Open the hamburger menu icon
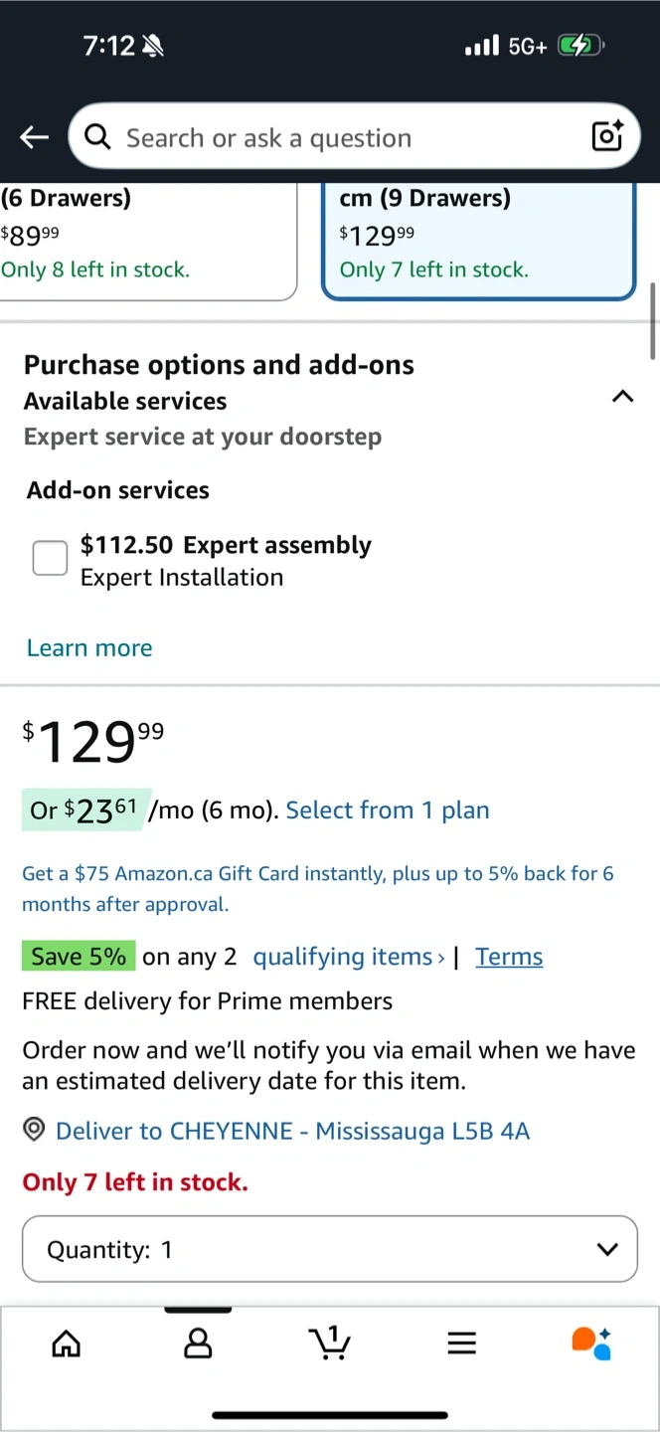 pyautogui.click(x=461, y=1343)
